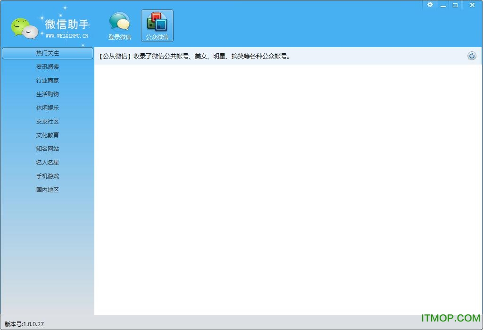The width and height of the screenshot is (483, 330).
Task: Click the refresh icon in info bar
Action: pos(472,56)
